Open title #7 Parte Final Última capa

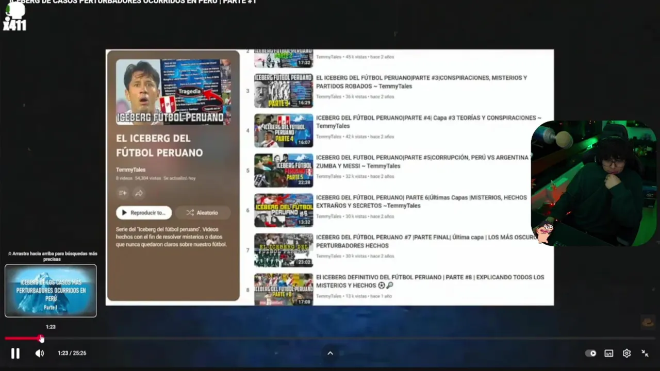[426, 241]
